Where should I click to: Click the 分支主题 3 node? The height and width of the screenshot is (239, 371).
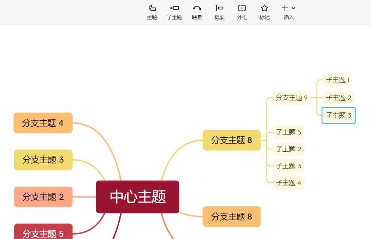43,160
